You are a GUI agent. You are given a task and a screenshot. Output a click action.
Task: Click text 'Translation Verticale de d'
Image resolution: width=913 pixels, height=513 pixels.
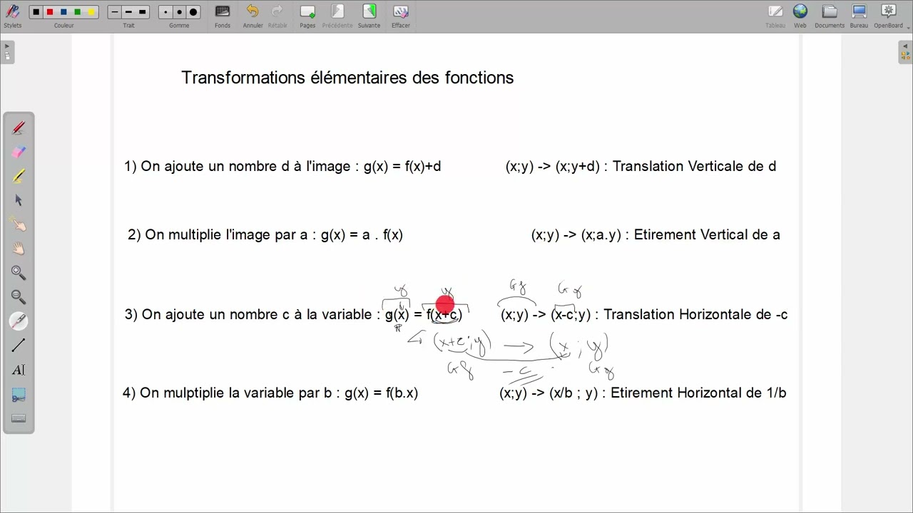tap(694, 167)
